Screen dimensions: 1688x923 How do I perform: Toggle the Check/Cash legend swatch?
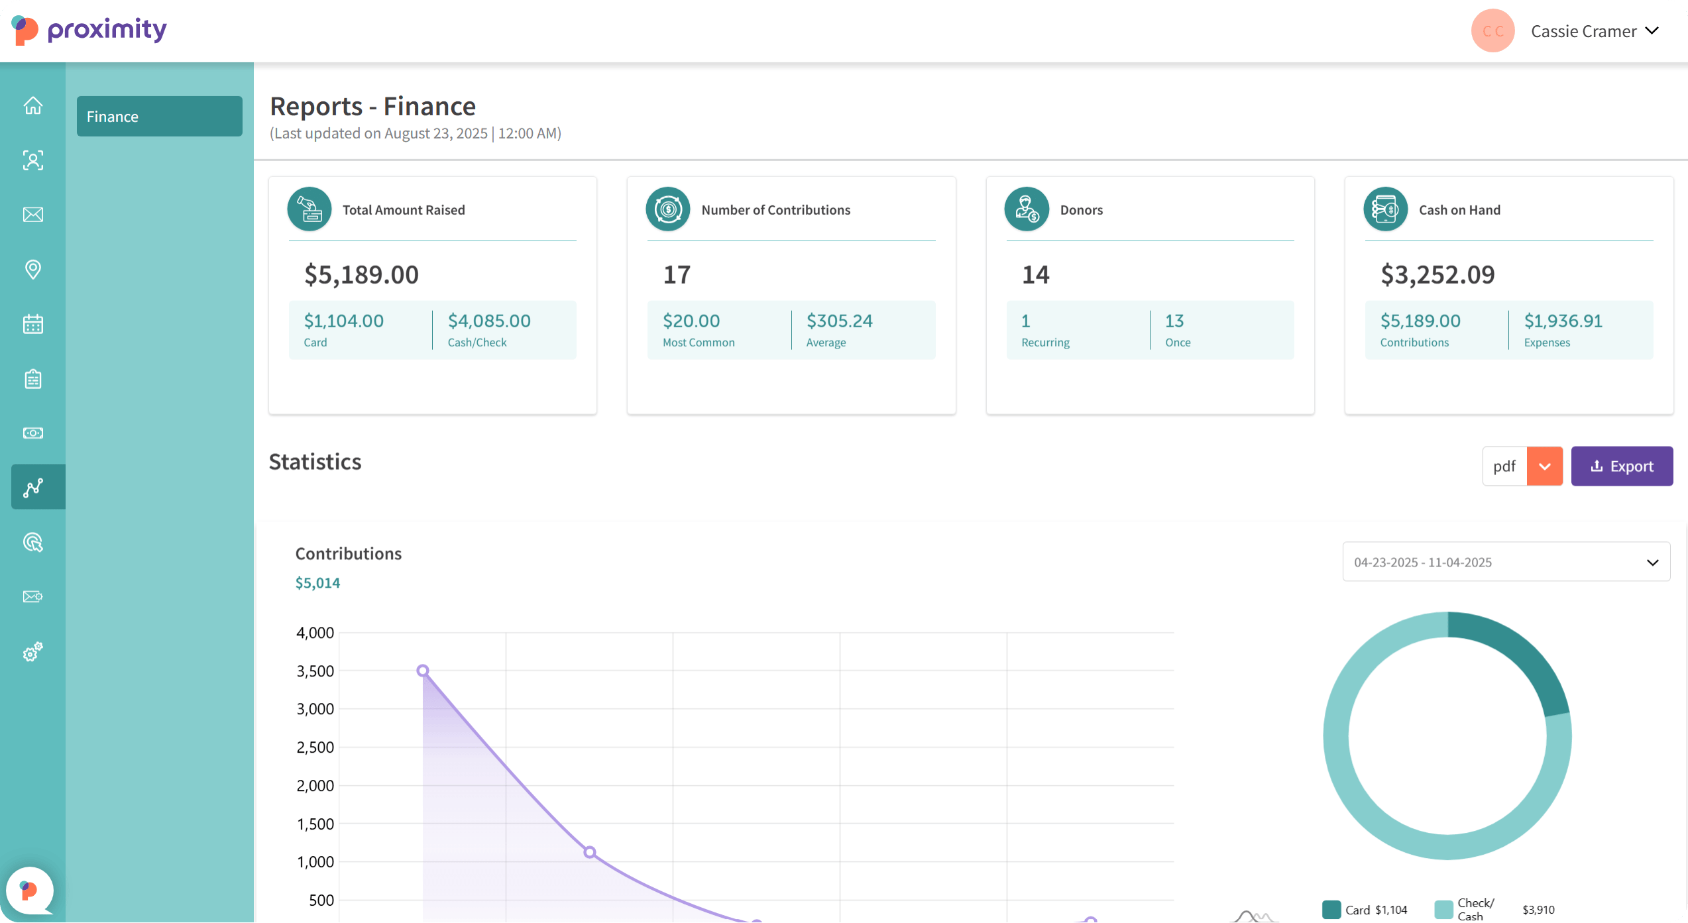pos(1443,909)
